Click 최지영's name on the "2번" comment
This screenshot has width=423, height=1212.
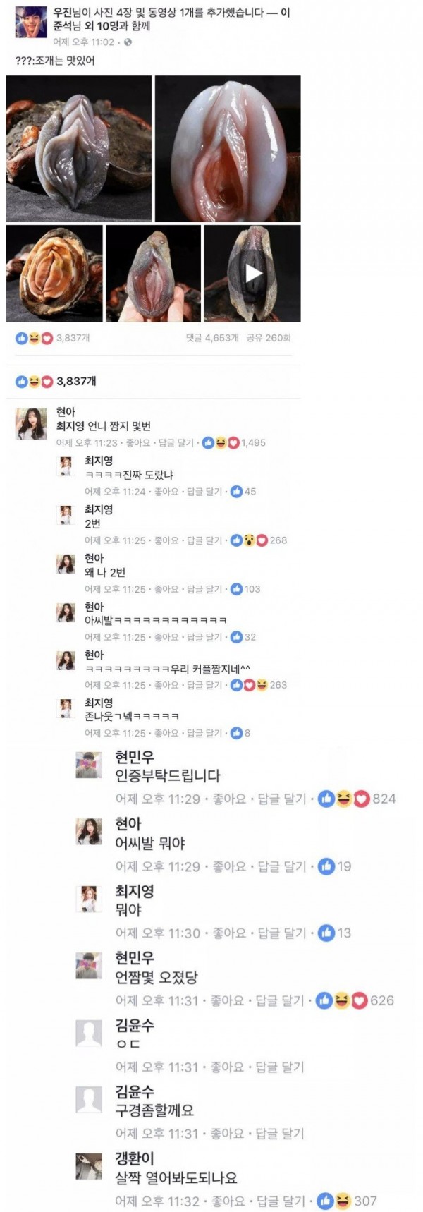coord(99,509)
